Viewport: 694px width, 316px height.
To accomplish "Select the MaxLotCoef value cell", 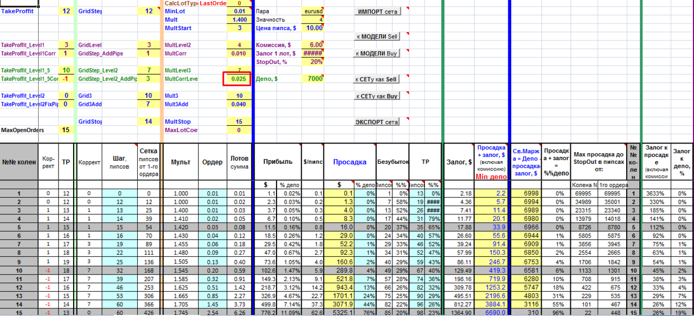I will click(x=238, y=130).
